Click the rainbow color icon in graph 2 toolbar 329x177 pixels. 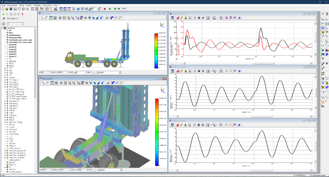point(177,71)
